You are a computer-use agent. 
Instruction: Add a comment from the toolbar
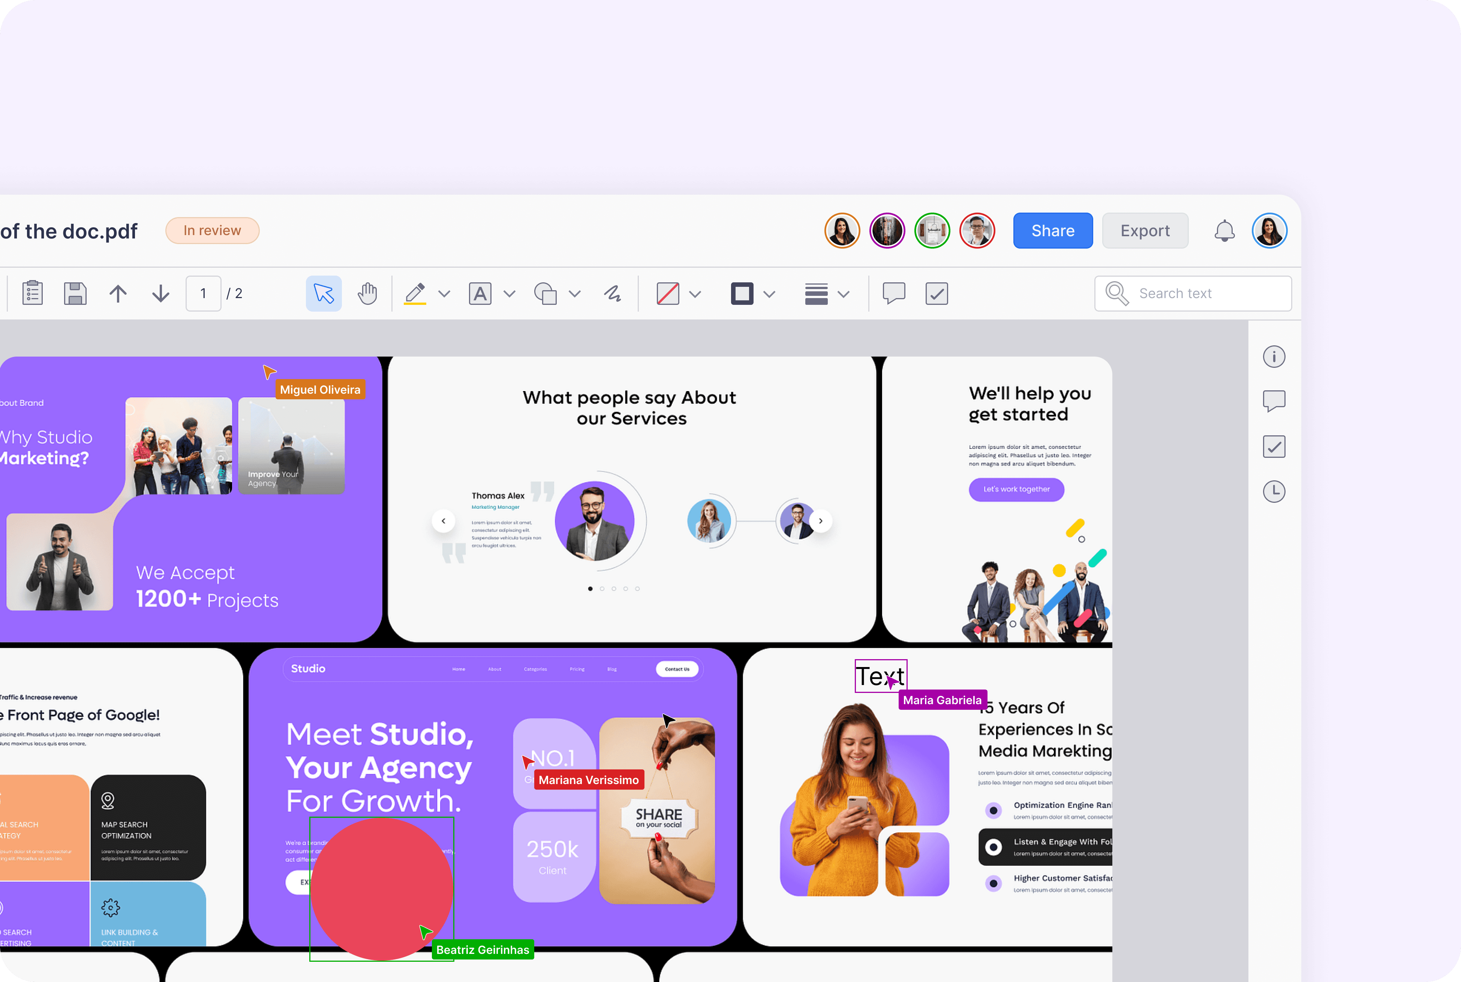(x=894, y=293)
